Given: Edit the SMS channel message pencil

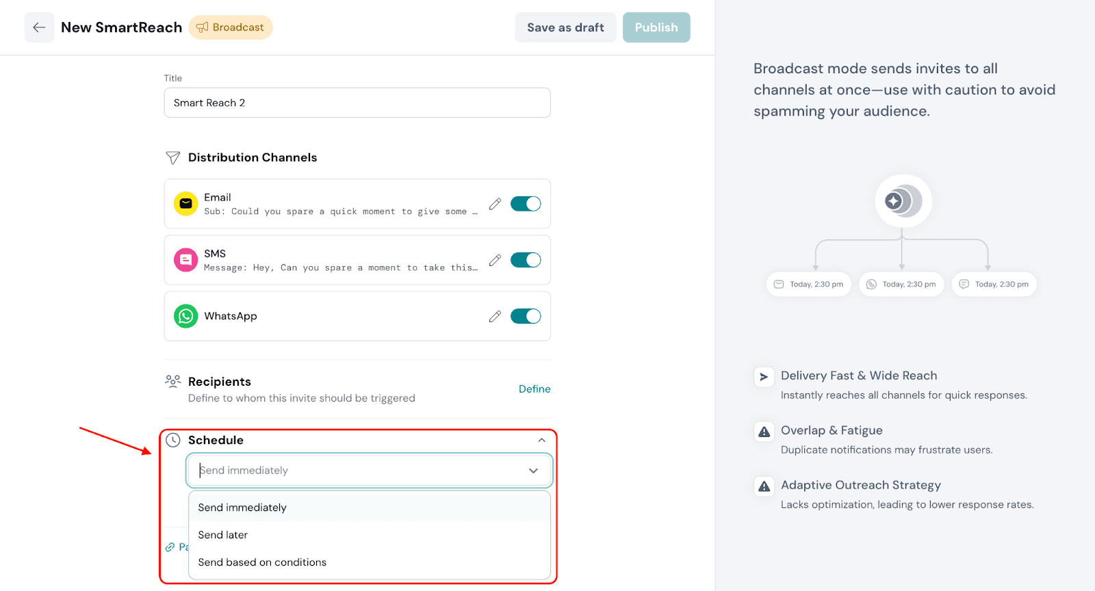Looking at the screenshot, I should point(495,260).
